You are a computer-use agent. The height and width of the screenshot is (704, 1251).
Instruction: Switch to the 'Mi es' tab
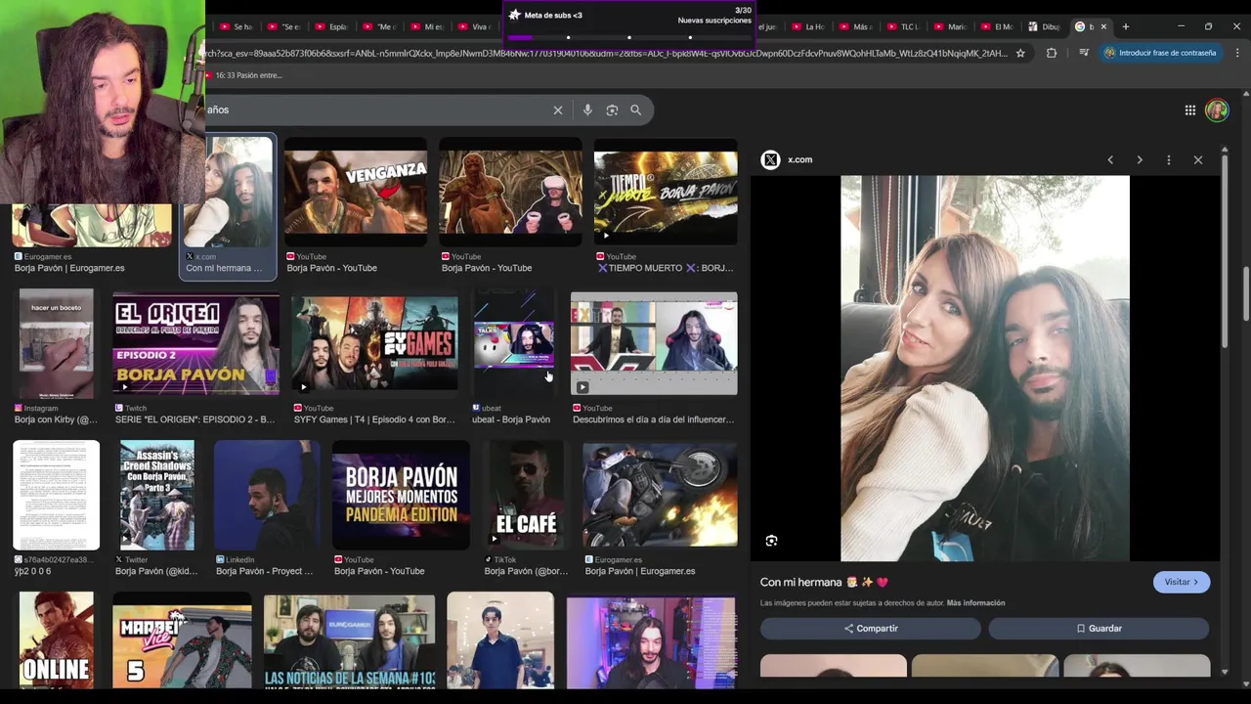coord(426,26)
